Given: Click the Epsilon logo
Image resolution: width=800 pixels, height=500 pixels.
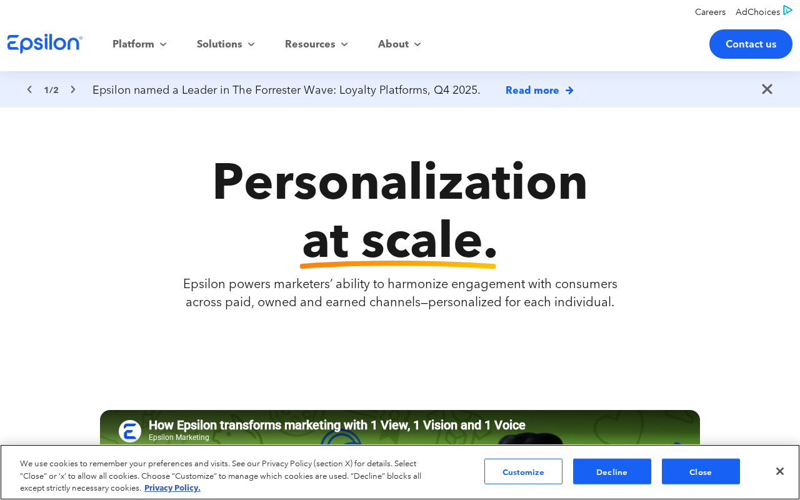Looking at the screenshot, I should click(x=45, y=44).
